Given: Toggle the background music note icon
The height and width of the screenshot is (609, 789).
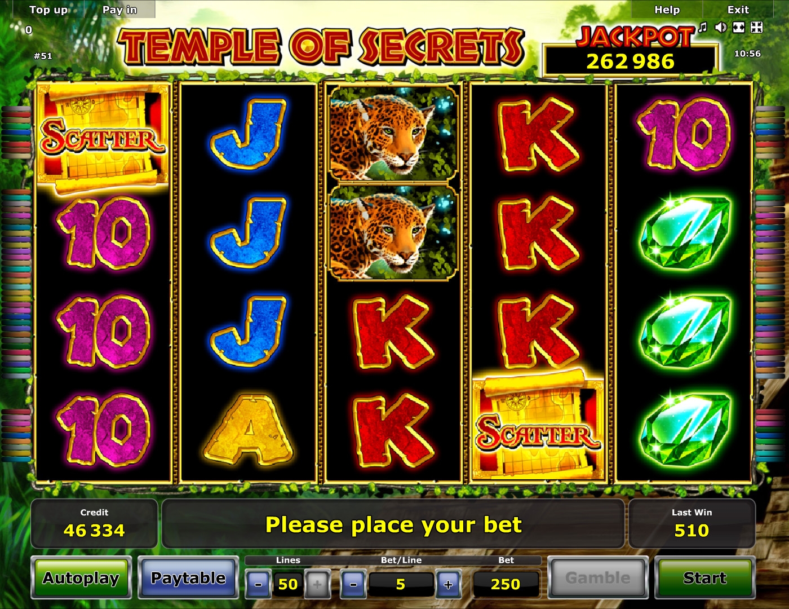Looking at the screenshot, I should tap(703, 27).
